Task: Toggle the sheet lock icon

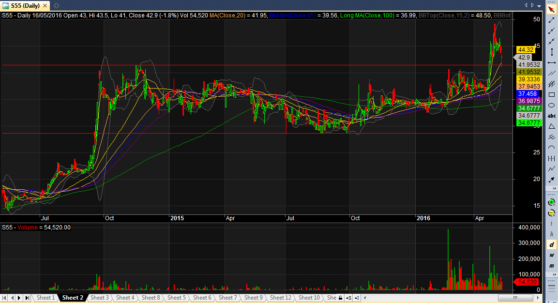Action: pyautogui.click(x=341, y=298)
